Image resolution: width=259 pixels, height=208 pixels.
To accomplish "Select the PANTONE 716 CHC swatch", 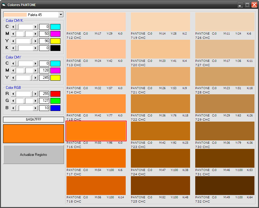I will click(x=96, y=131).
